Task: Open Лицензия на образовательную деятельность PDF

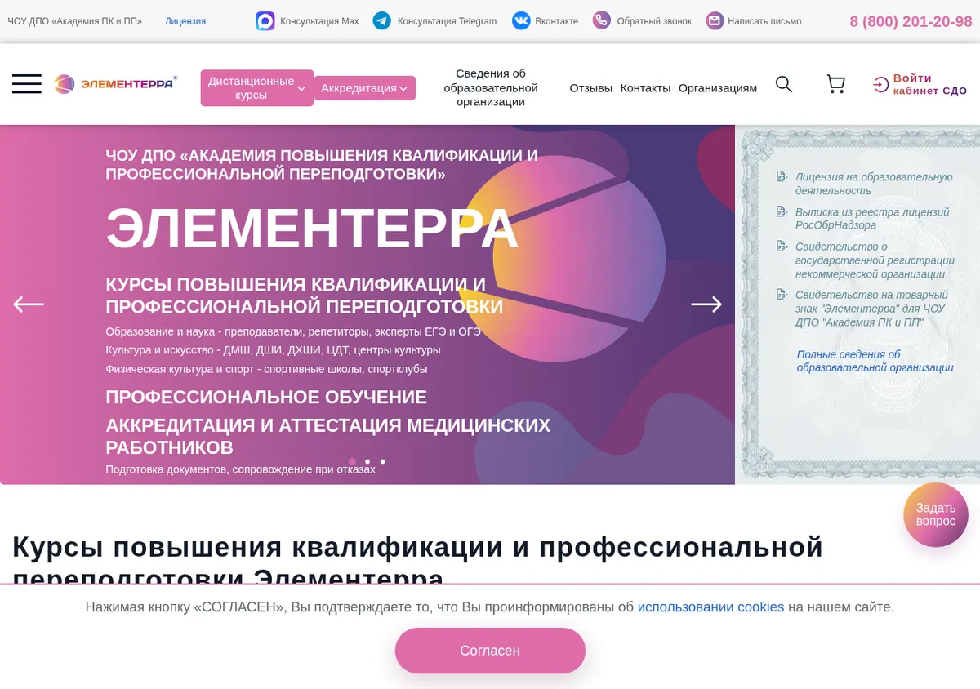Action: pos(874,184)
